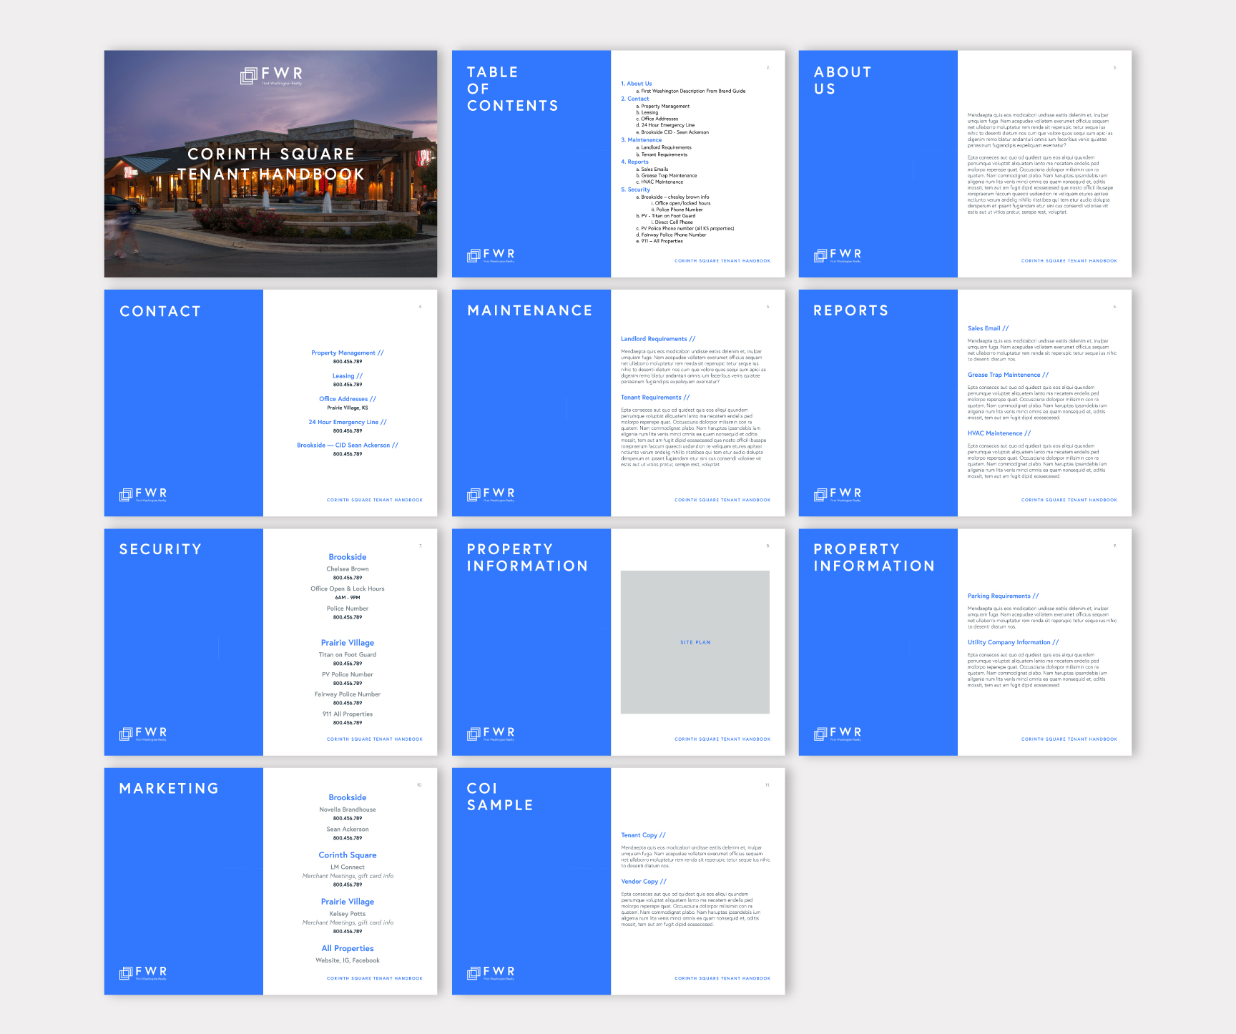Click 'Sales Email //' on Reports page

[989, 328]
